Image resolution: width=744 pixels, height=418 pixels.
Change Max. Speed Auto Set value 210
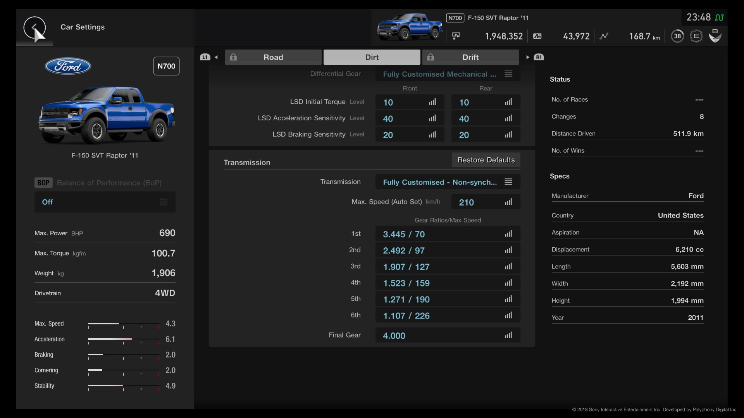coord(486,202)
